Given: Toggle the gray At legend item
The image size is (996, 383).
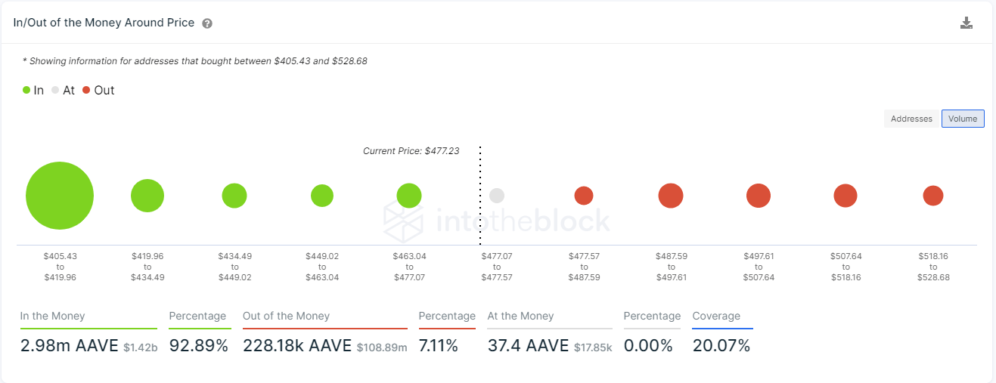Looking at the screenshot, I should (x=64, y=90).
